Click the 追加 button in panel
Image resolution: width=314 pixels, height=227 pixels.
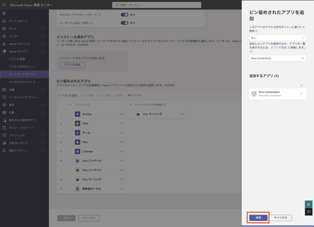coord(258,218)
